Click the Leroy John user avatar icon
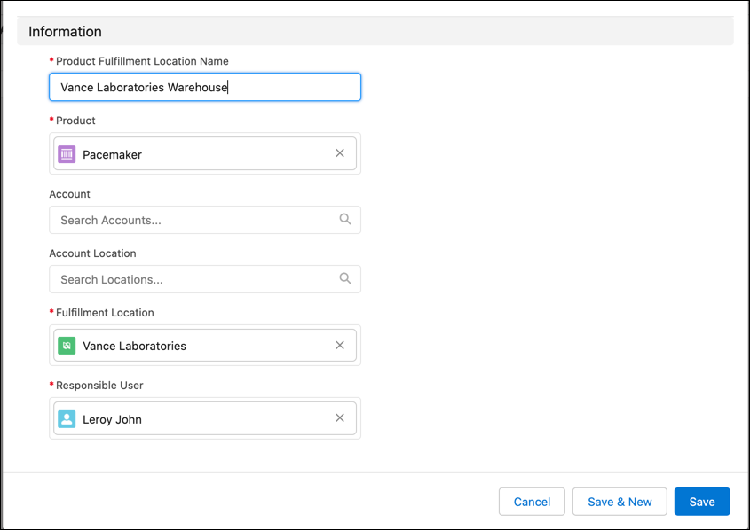 (67, 419)
